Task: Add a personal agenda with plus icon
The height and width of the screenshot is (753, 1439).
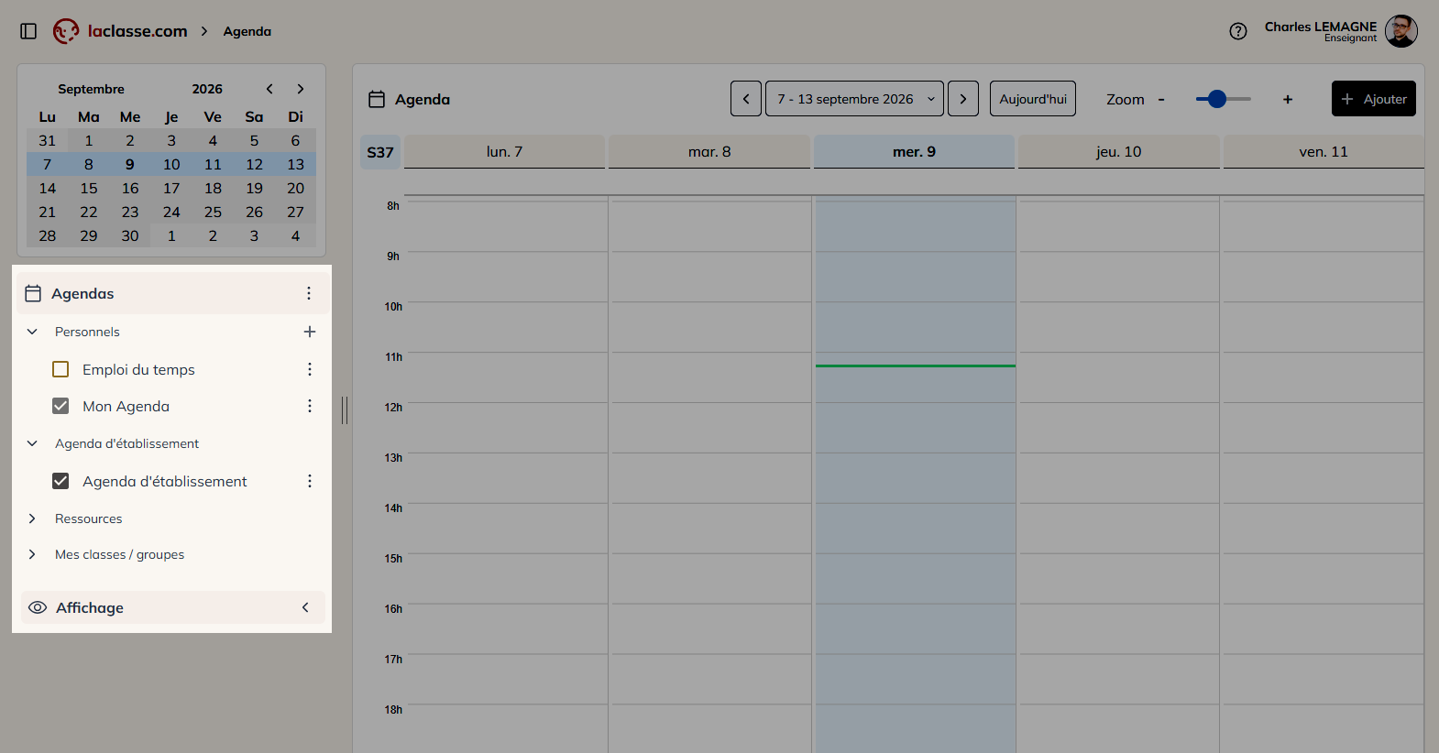Action: pos(310,332)
